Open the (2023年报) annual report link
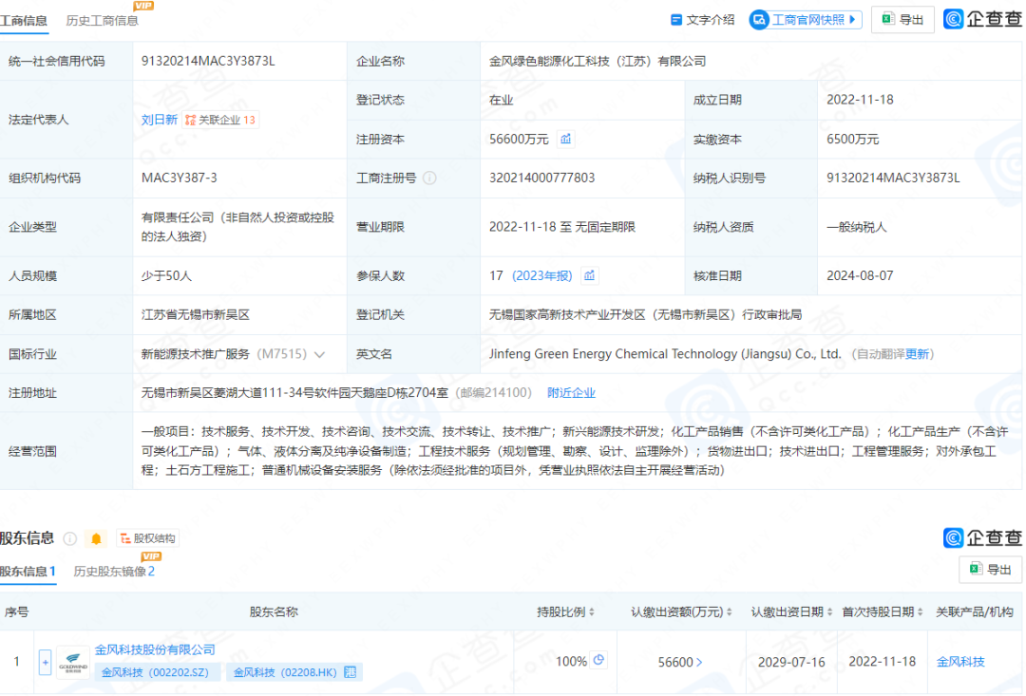The height and width of the screenshot is (696, 1026). [541, 275]
